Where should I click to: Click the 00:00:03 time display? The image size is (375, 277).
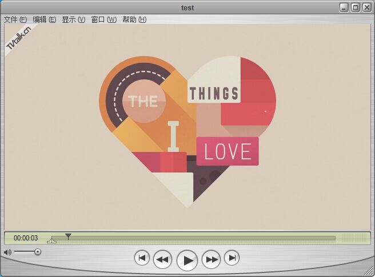26,238
